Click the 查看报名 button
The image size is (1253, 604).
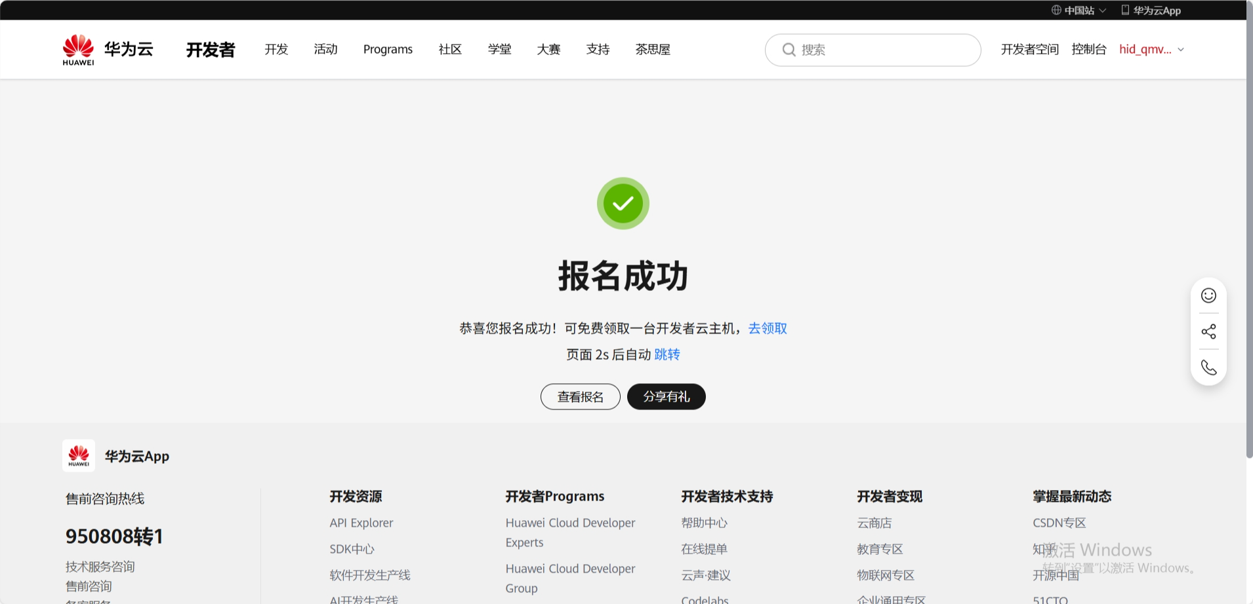(x=580, y=396)
